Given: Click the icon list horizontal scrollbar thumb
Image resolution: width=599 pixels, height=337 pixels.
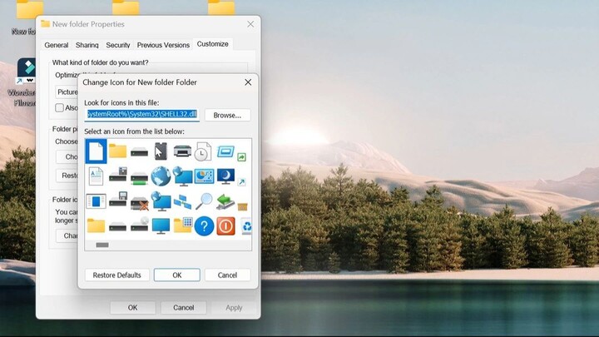Looking at the screenshot, I should pyautogui.click(x=102, y=245).
